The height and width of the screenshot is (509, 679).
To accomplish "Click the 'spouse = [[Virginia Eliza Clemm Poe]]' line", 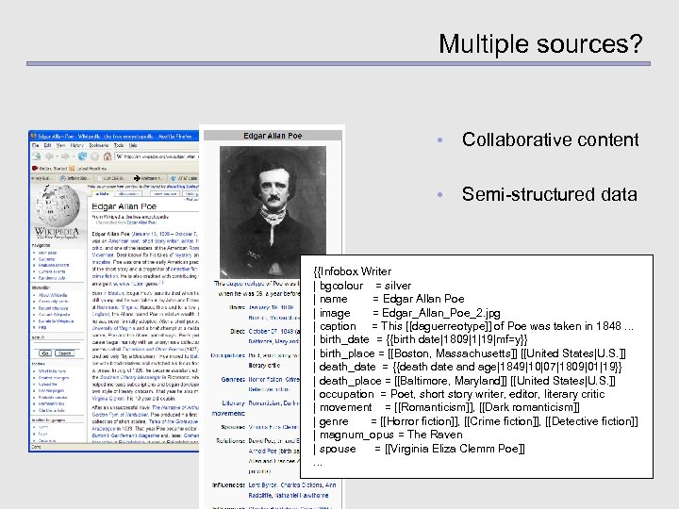I will [419, 449].
